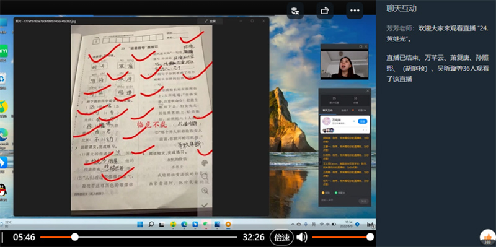Click the 直播已结束 viewer summary text
Image resolution: width=496 pixels, height=247 pixels.
pos(437,68)
